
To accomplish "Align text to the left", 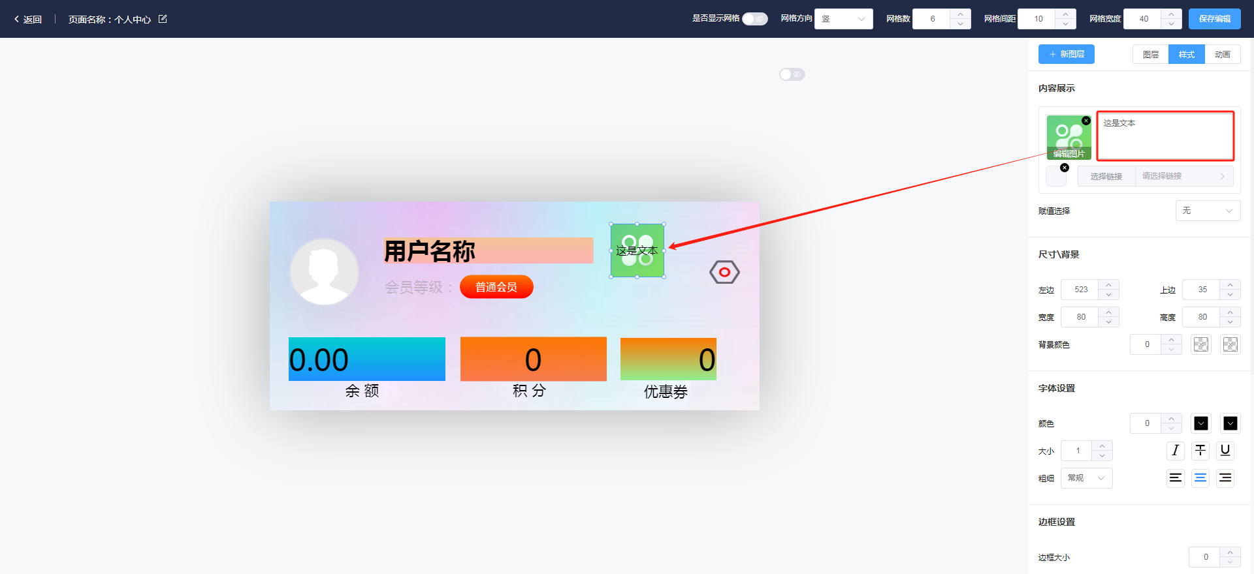I will (x=1176, y=478).
